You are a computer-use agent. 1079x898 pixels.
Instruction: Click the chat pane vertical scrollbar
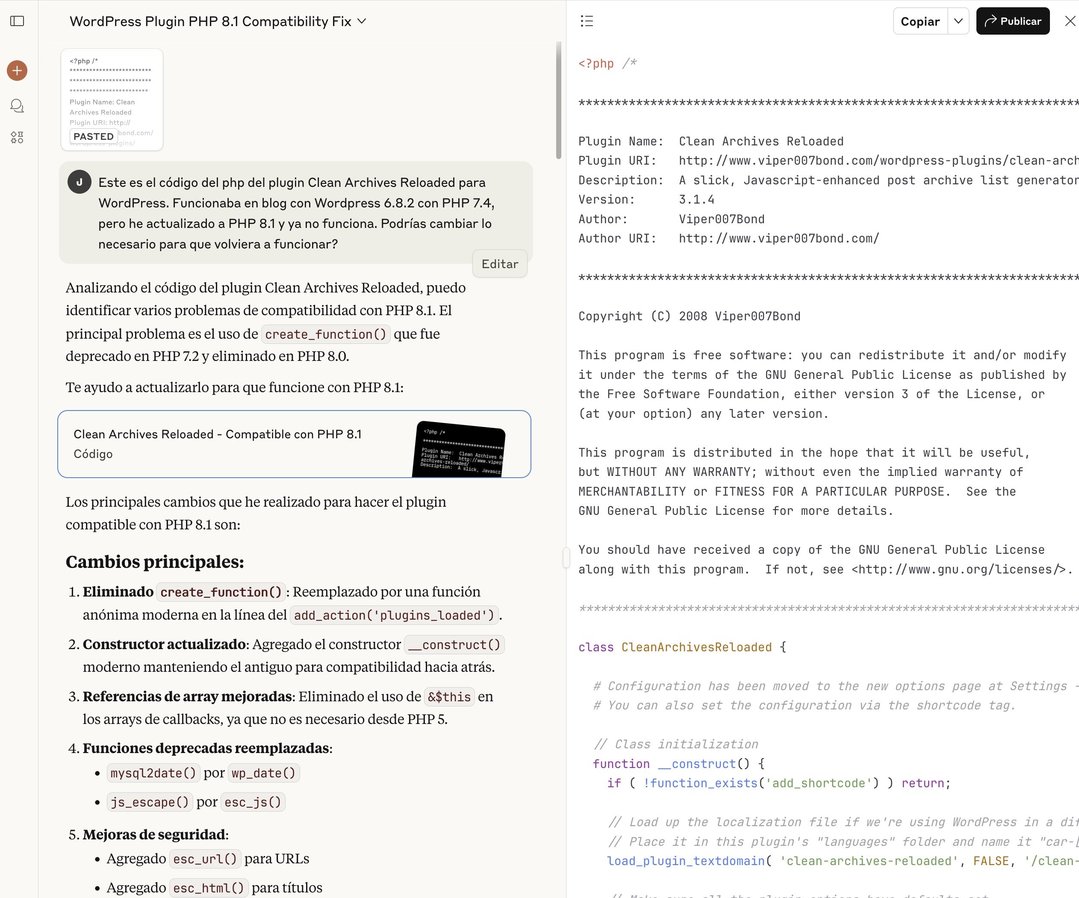(x=558, y=100)
